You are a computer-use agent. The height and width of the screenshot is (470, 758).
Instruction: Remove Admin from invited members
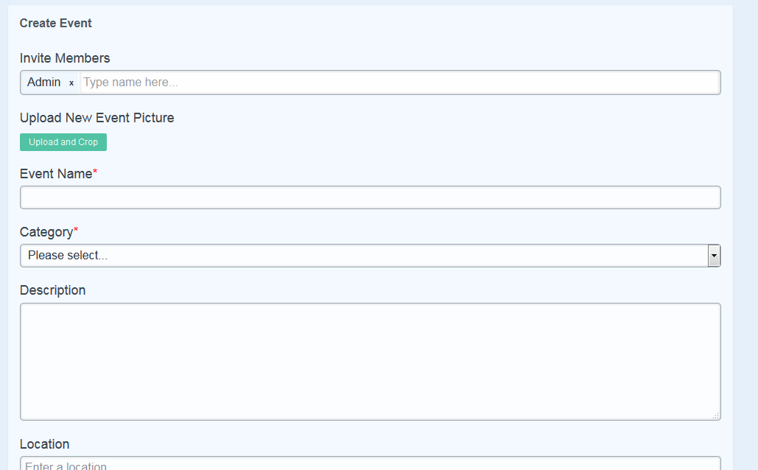[x=71, y=83]
